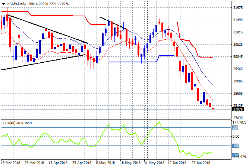The width and height of the screenshot is (246, 167).
Task: Select the CCI -100 level label
Action: [x=236, y=146]
